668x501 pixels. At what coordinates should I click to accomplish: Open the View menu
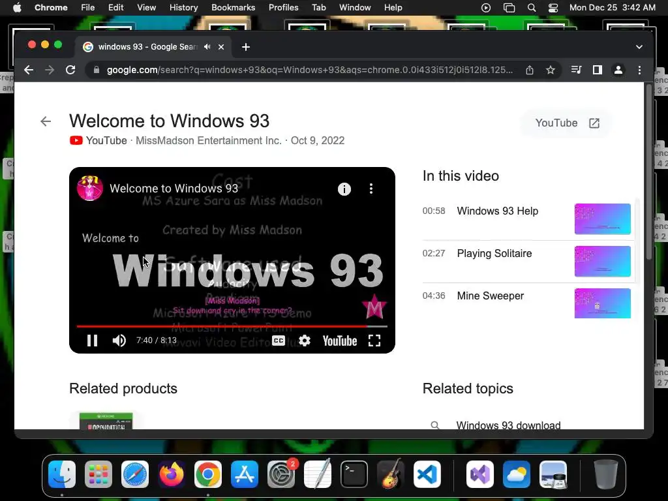(146, 7)
